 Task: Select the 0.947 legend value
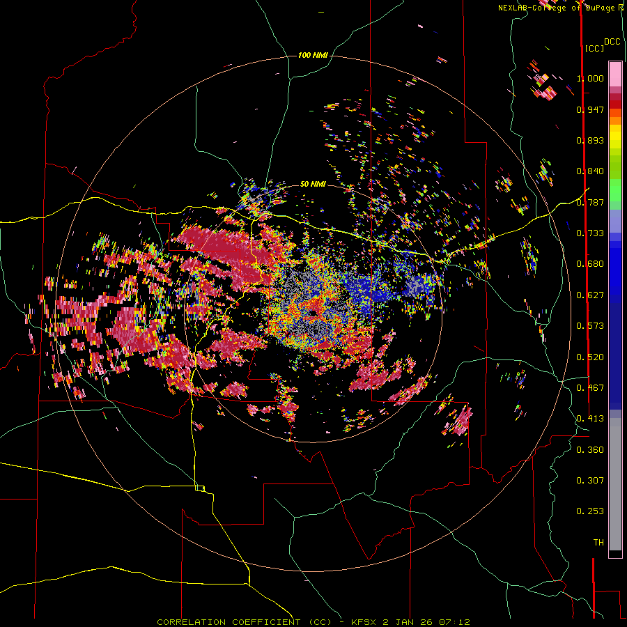[590, 109]
